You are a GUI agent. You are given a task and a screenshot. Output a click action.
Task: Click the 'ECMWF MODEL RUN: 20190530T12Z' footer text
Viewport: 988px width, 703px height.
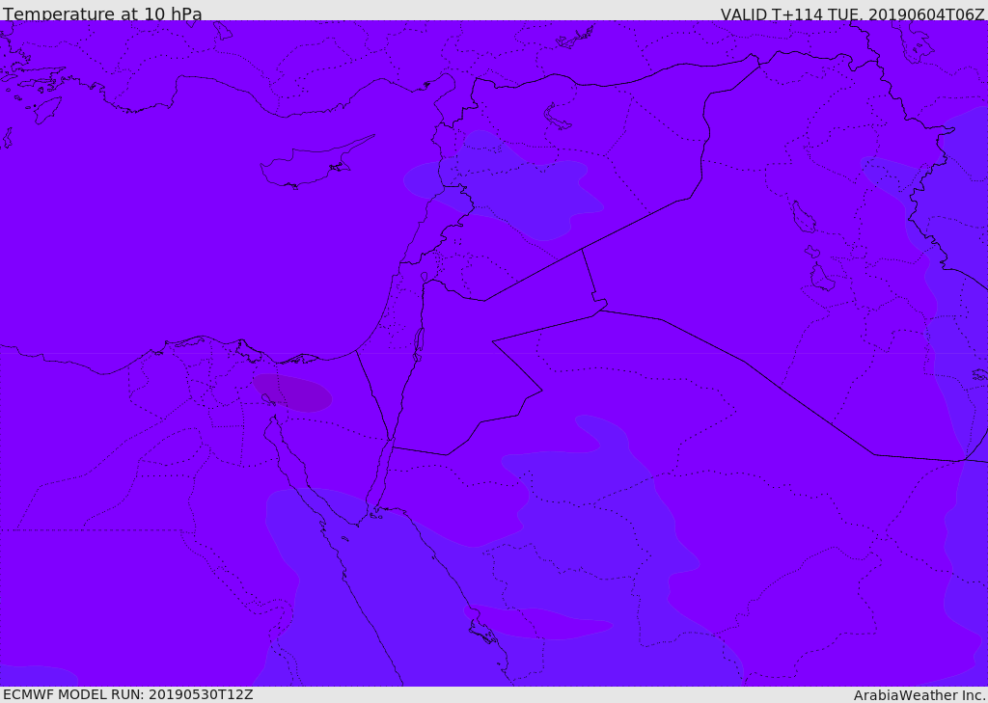click(x=128, y=694)
